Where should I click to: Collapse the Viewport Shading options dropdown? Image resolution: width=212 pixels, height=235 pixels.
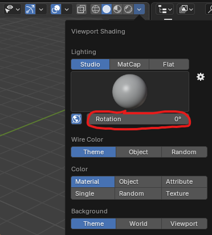click(x=139, y=9)
